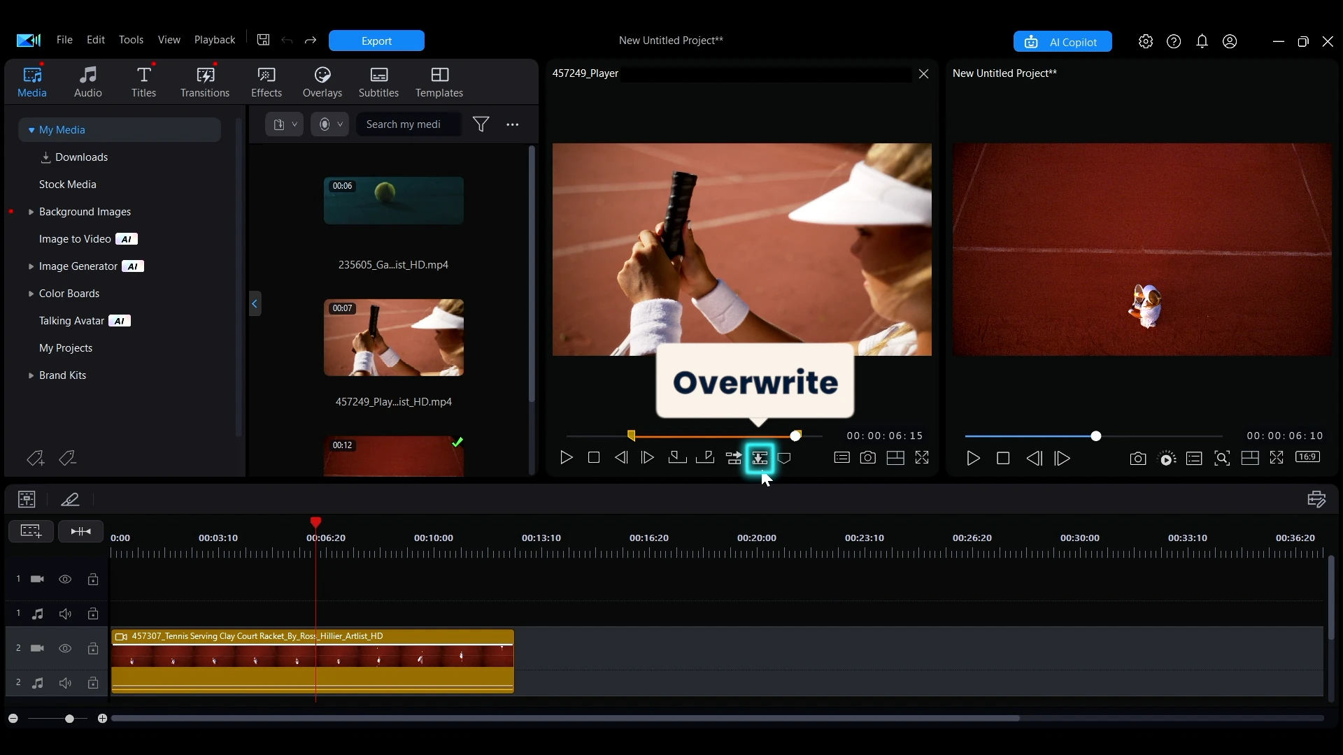Expand Color Boards folder
The image size is (1343, 755).
tap(31, 294)
